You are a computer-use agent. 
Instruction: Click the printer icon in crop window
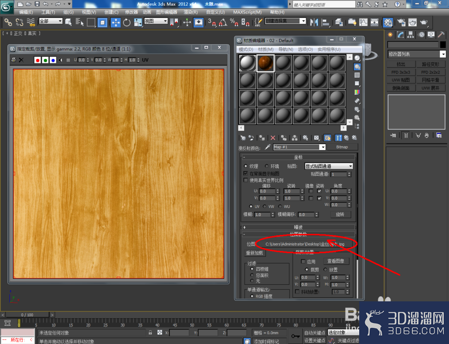click(x=13, y=60)
